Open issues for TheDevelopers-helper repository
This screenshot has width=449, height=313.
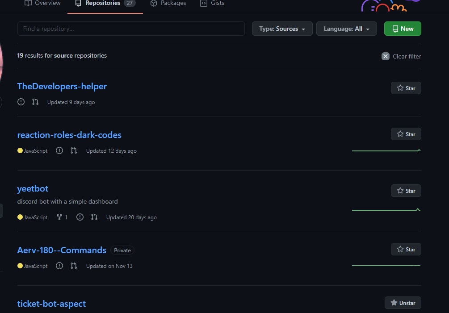[21, 102]
